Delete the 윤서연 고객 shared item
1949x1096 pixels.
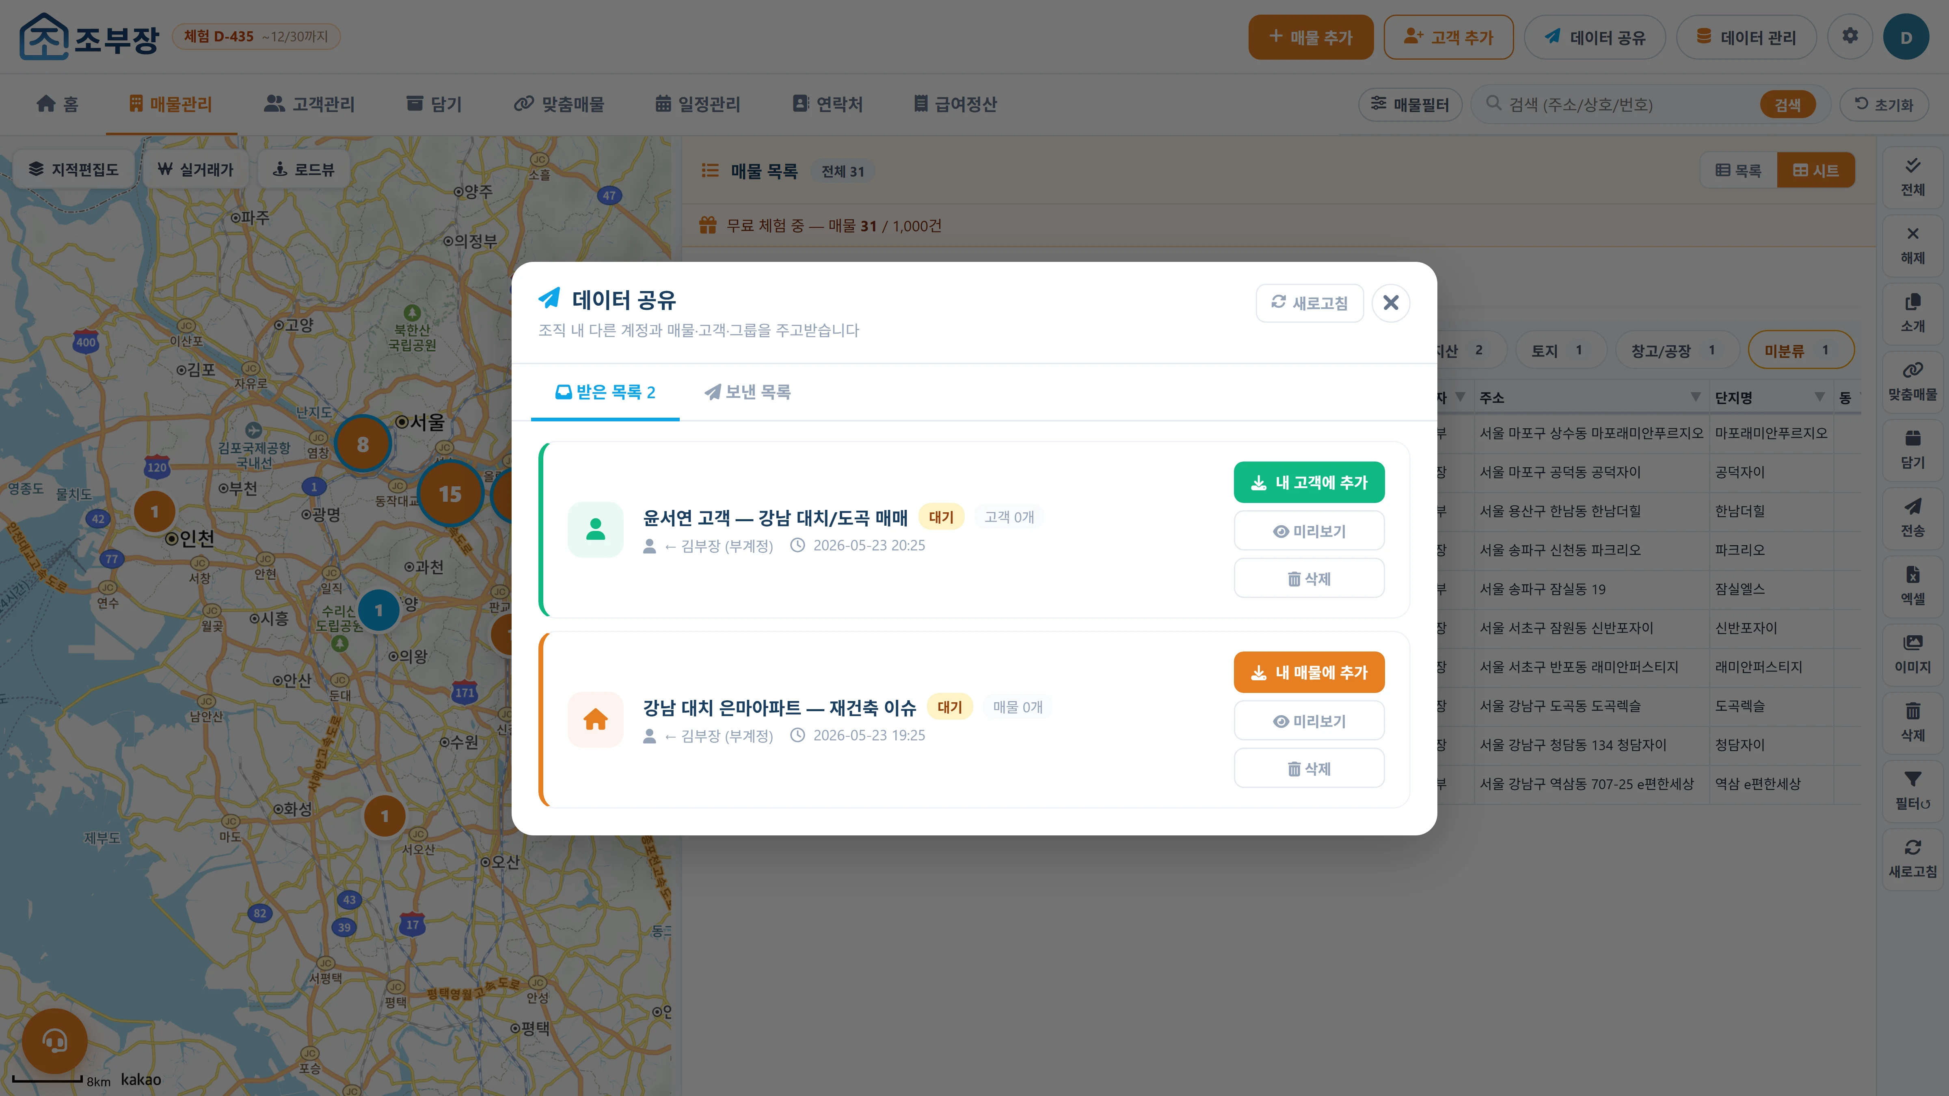pos(1309,578)
